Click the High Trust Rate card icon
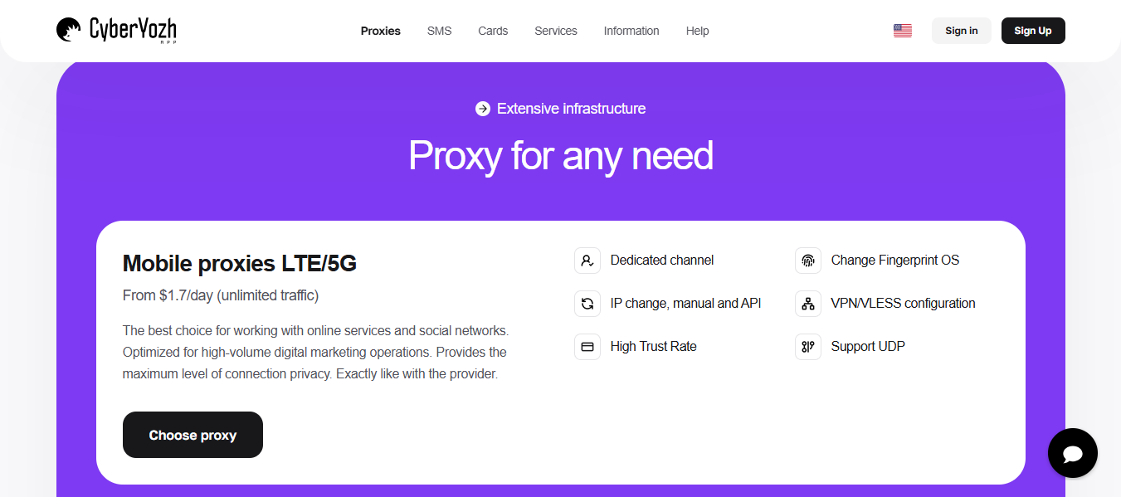 coord(587,347)
